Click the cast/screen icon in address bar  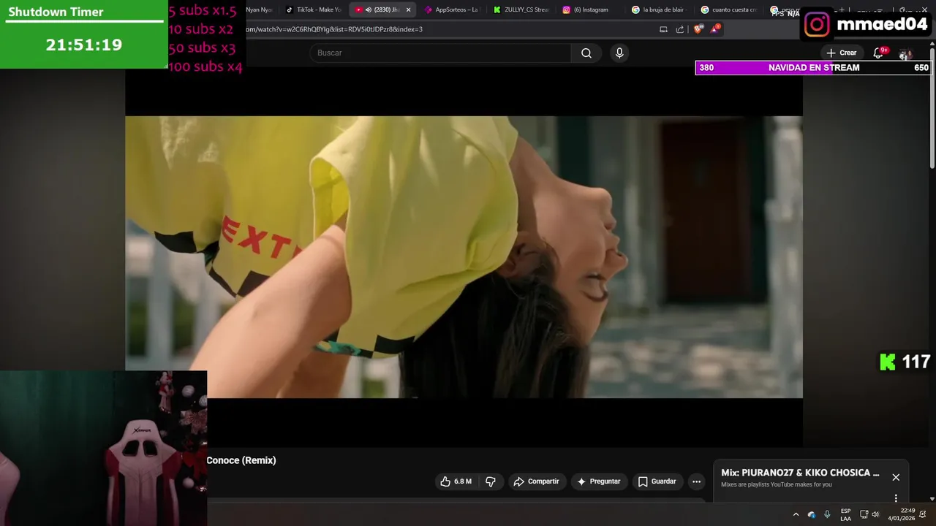663,29
